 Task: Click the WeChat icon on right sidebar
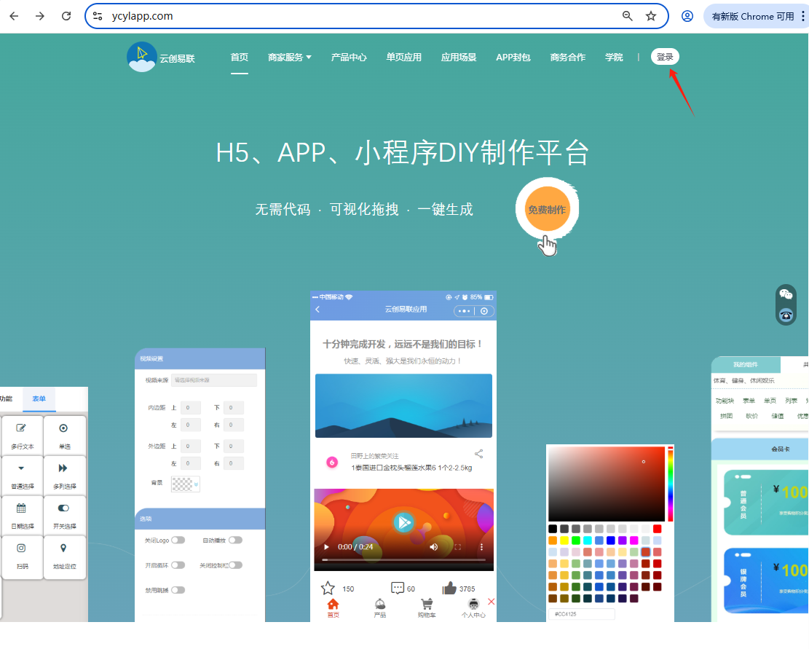point(786,294)
